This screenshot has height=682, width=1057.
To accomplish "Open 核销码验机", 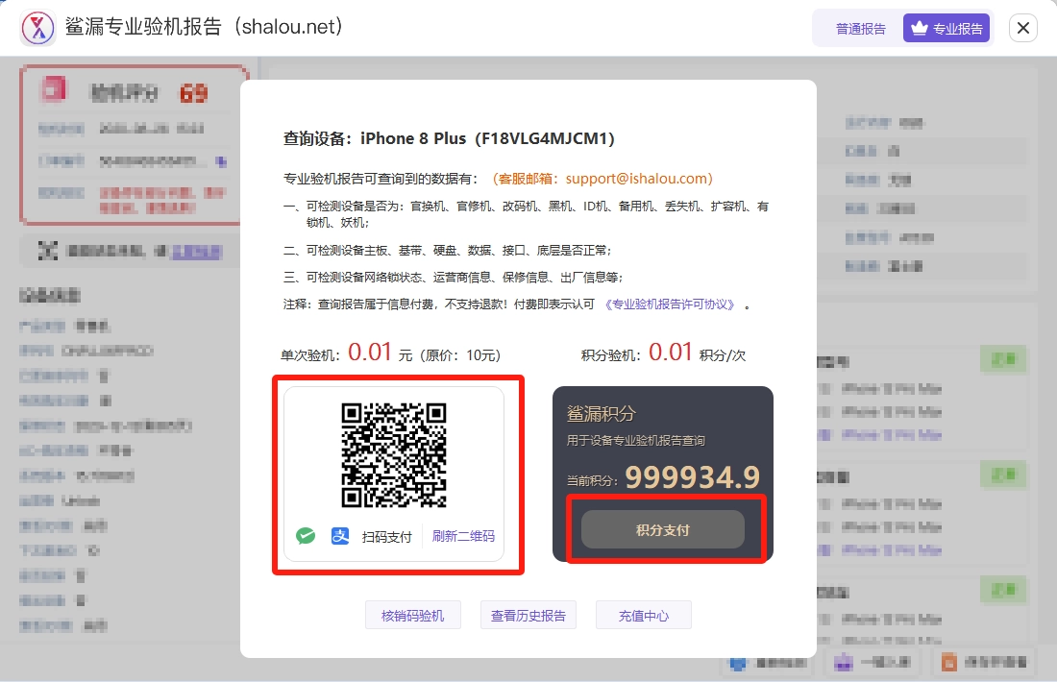I will pyautogui.click(x=412, y=616).
